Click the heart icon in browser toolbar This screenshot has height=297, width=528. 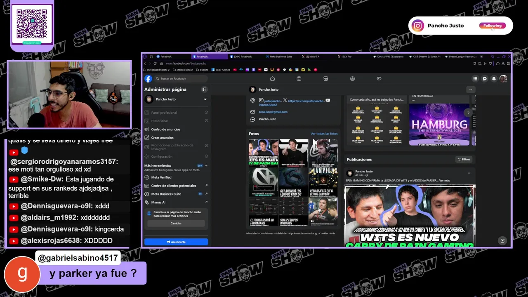490,64
